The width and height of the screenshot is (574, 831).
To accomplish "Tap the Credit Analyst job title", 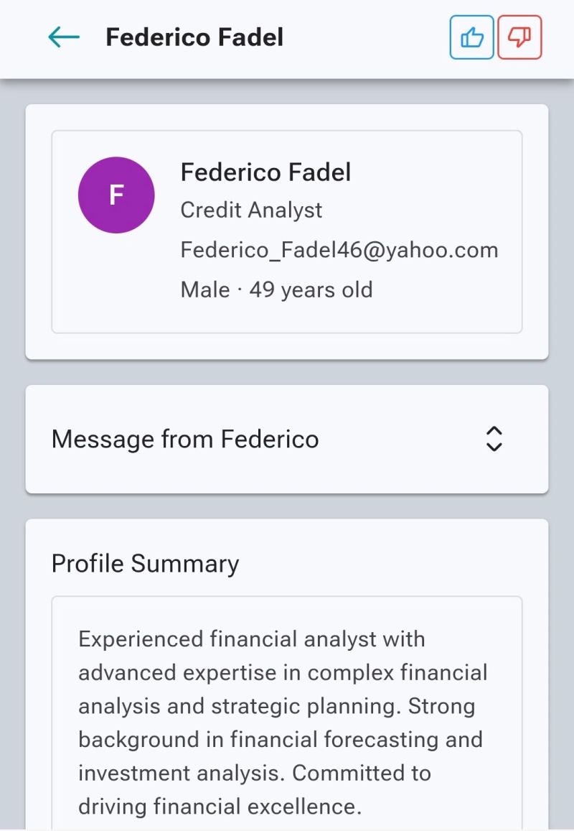I will 251,210.
